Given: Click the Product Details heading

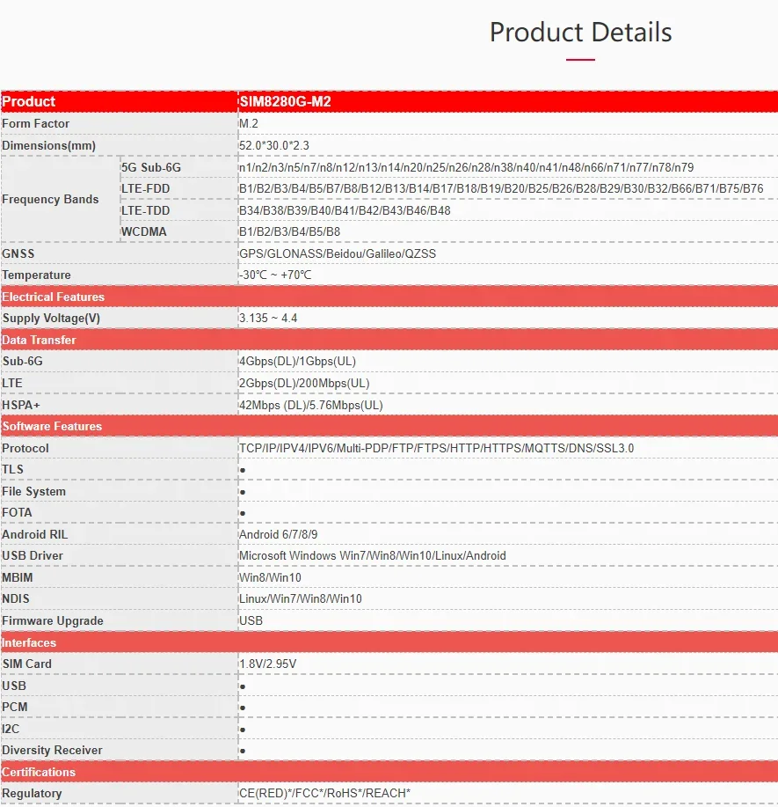Looking at the screenshot, I should pos(580,33).
